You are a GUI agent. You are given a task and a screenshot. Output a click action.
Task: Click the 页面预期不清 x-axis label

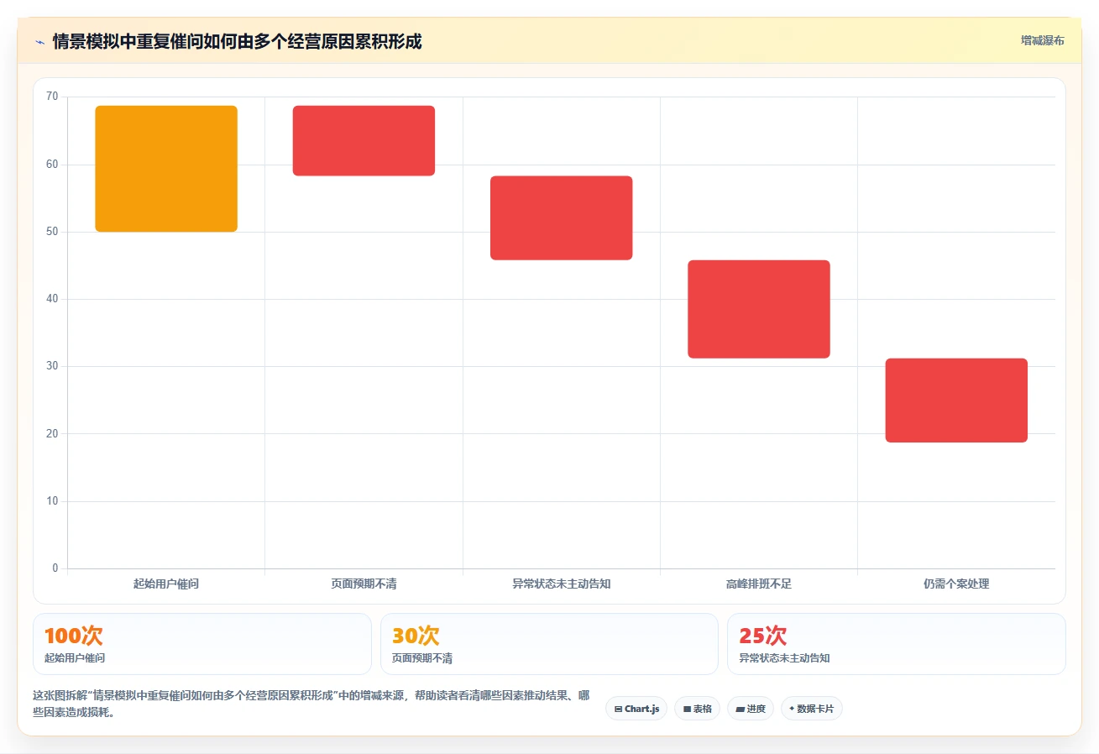pos(364,584)
